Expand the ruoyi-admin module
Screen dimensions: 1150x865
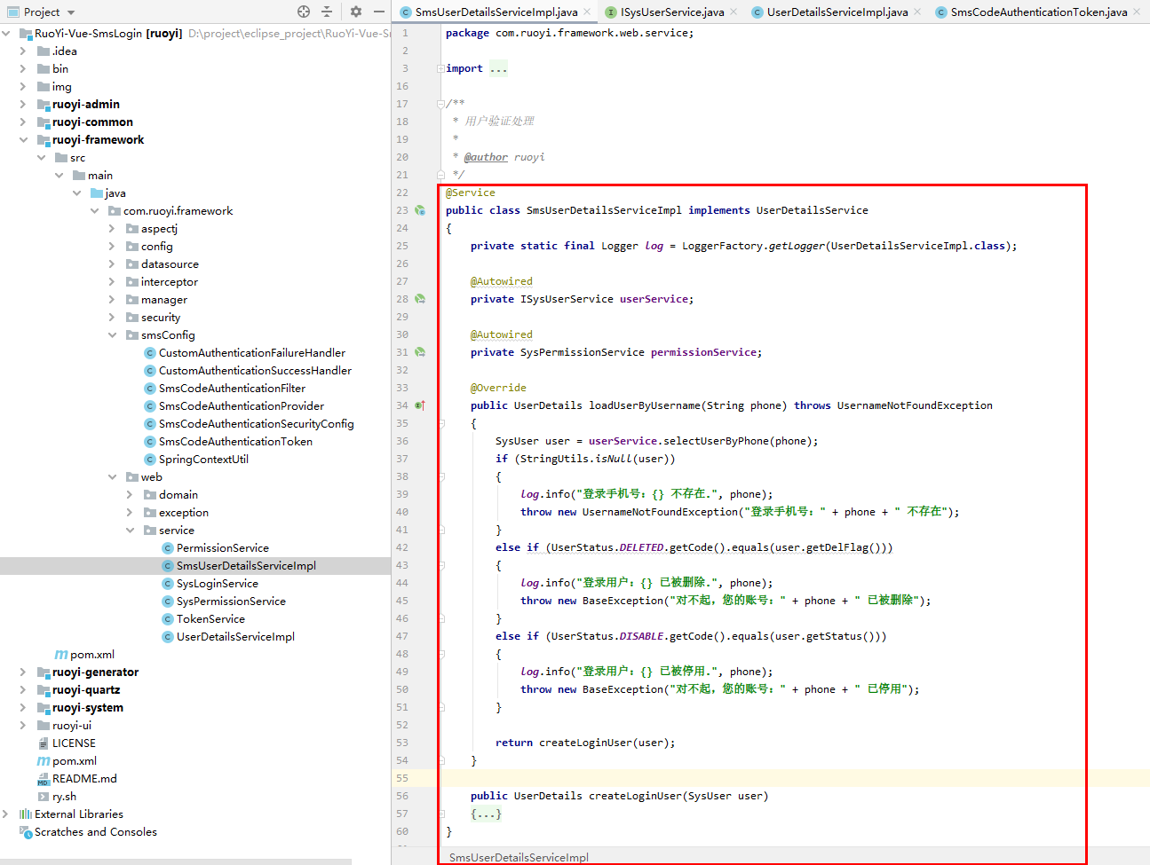pos(23,105)
